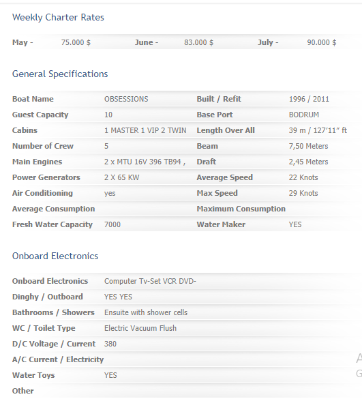Select the July rate 90.000 $
This screenshot has height=399, width=362.
click(322, 42)
